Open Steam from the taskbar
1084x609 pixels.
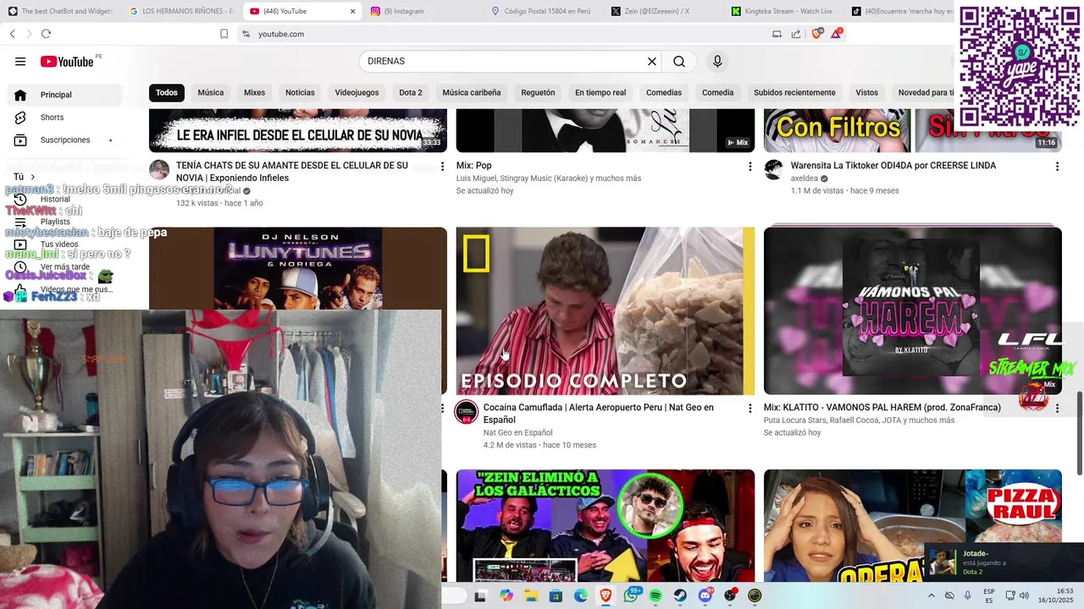[680, 595]
